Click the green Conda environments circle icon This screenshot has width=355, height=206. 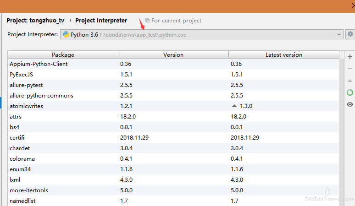tap(350, 92)
